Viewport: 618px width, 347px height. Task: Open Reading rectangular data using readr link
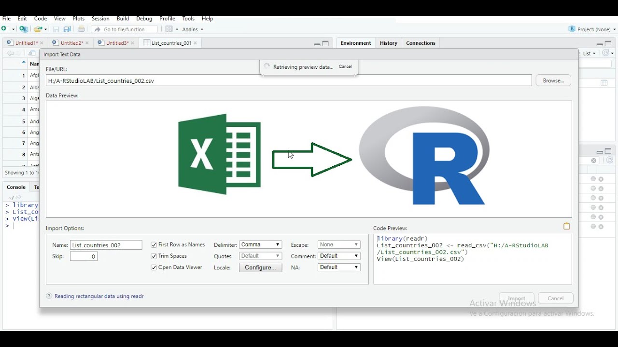click(99, 296)
